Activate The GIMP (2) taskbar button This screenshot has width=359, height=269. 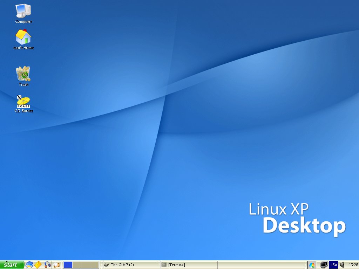click(x=131, y=265)
